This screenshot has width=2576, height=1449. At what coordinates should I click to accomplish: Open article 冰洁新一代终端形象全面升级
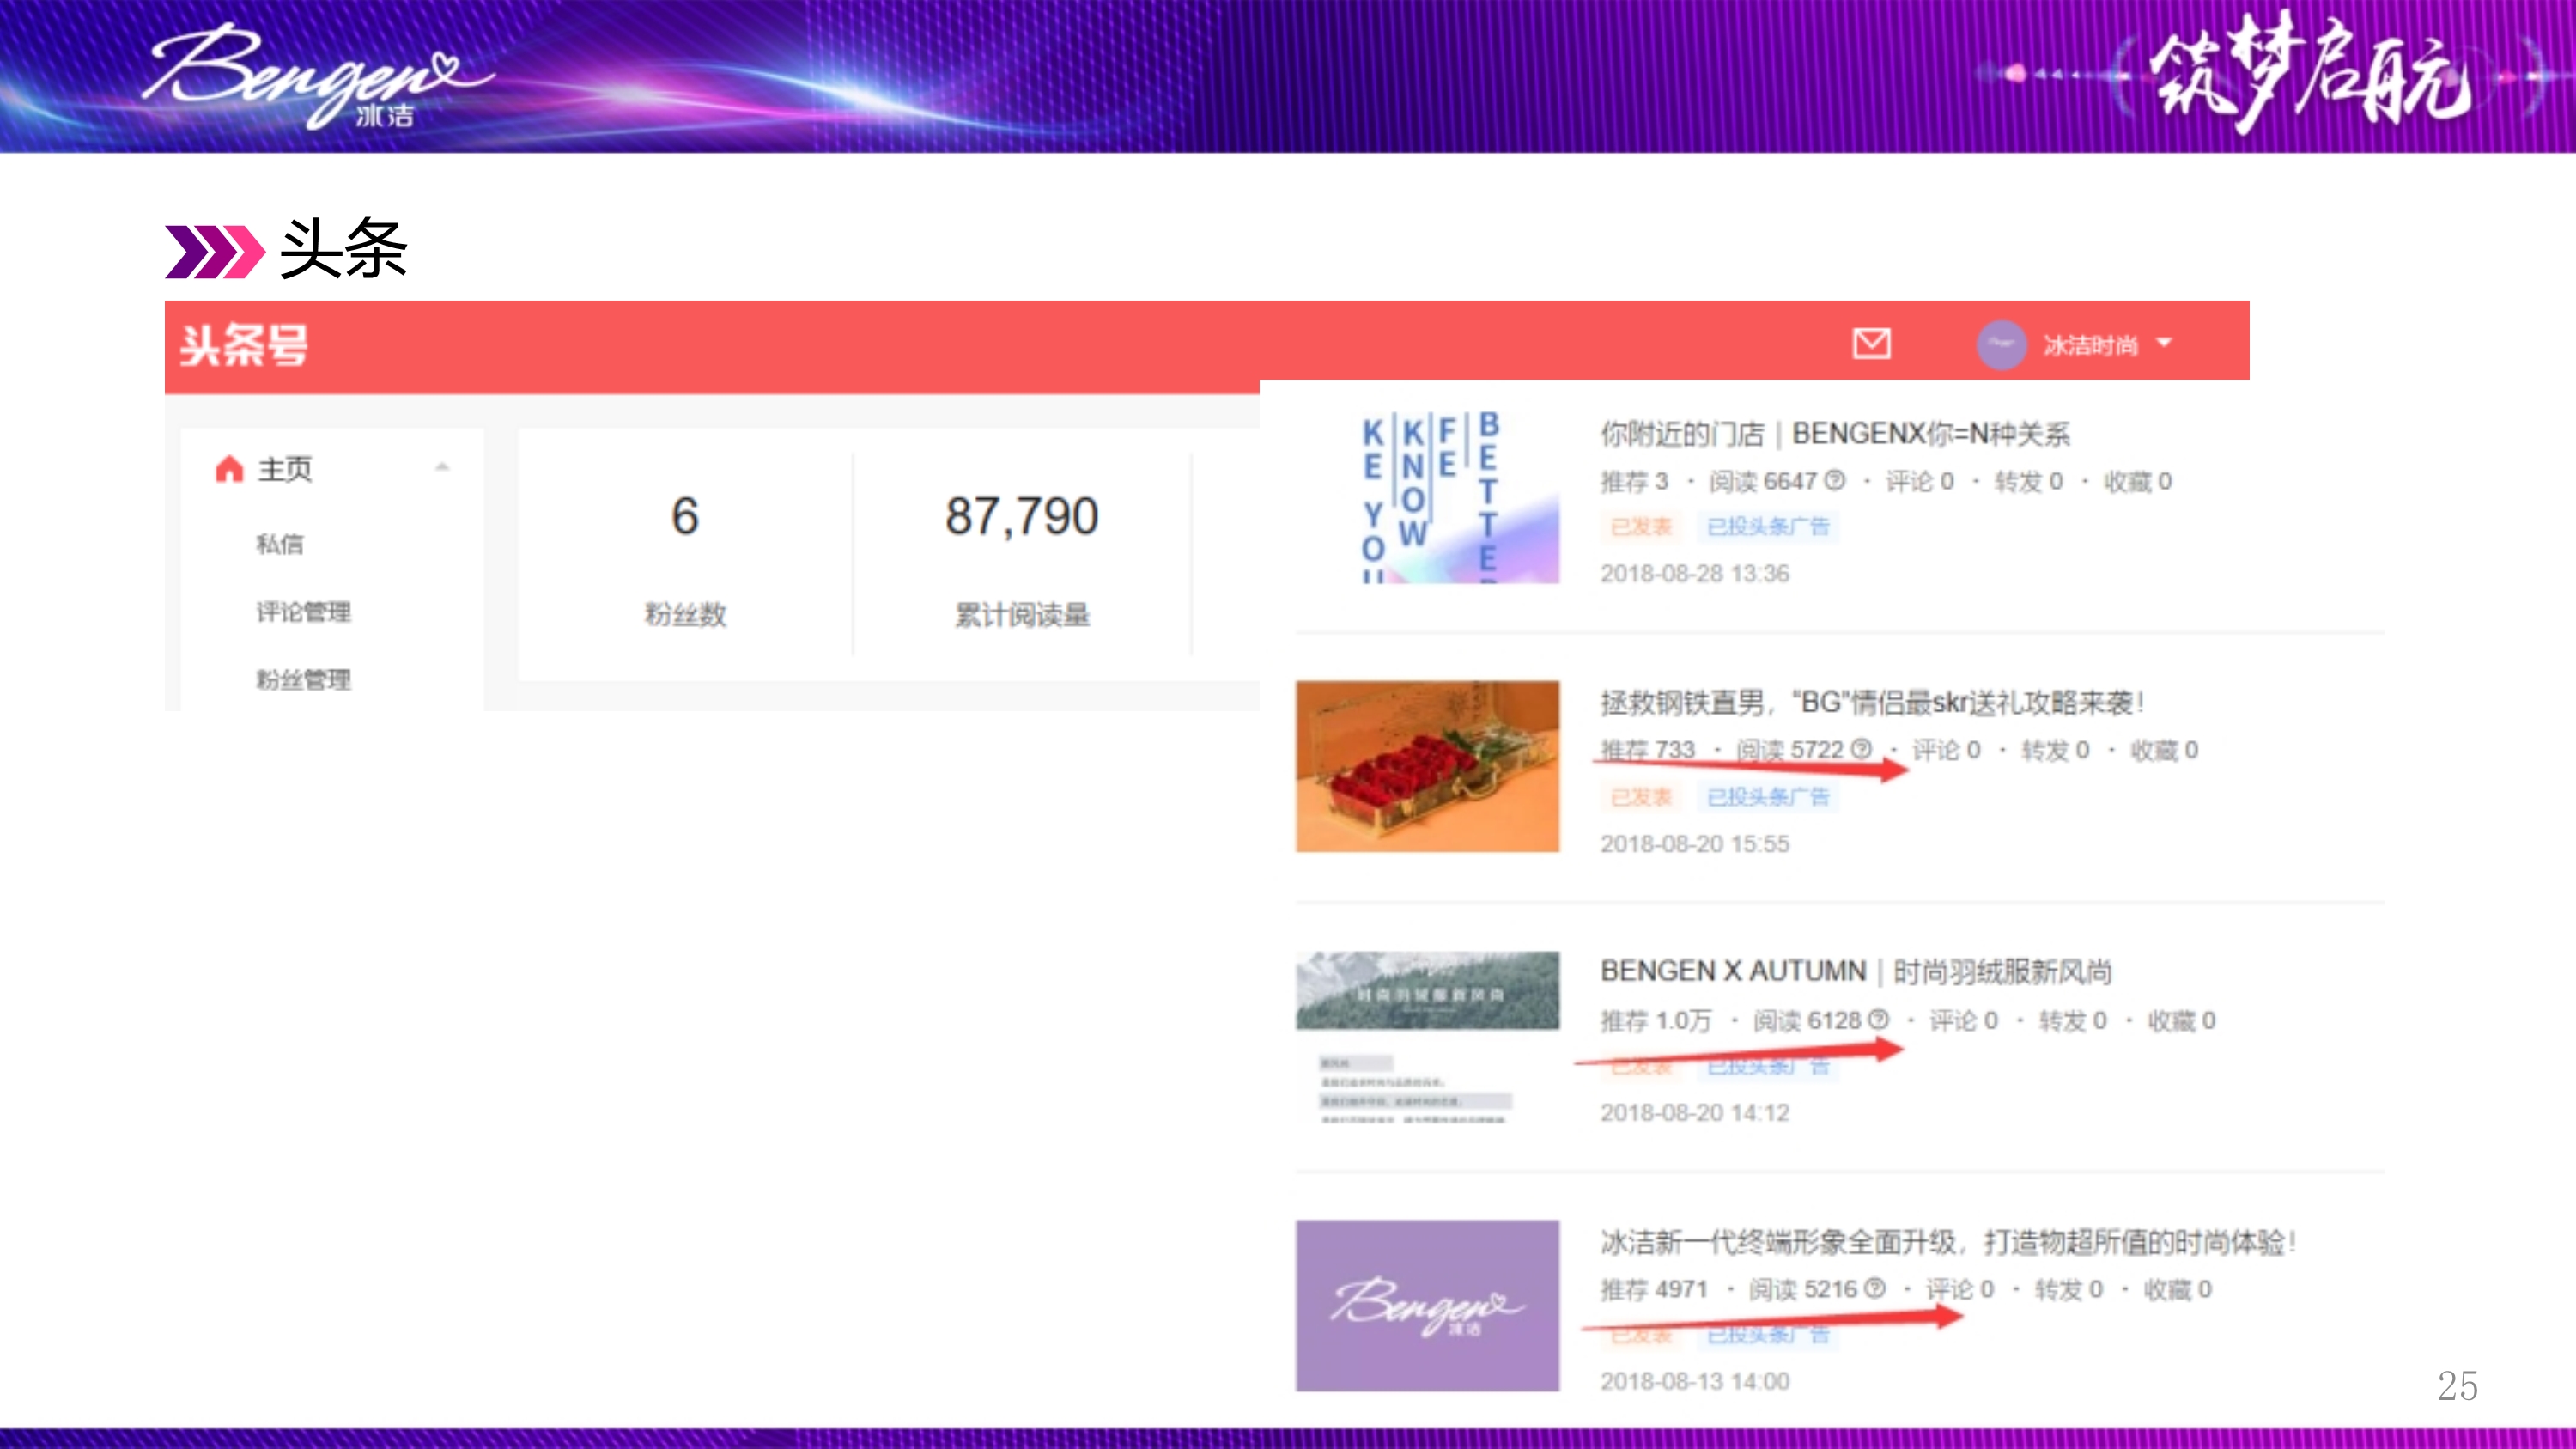click(1948, 1242)
